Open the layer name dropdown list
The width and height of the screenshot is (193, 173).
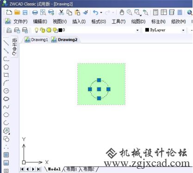tap(137, 30)
